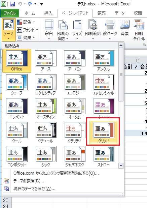Image resolution: width=147 pixels, height=208 pixels.
Task: Open the サイズ paper size dropdown
Action: pyautogui.click(x=77, y=30)
